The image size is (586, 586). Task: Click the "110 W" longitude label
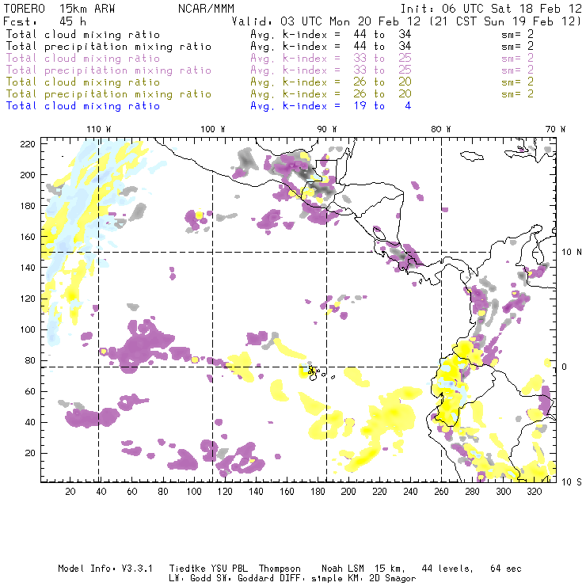[x=98, y=129]
